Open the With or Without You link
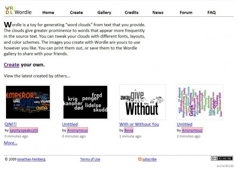237x173 pixels. coord(139,124)
